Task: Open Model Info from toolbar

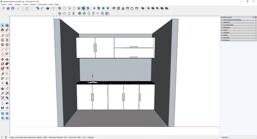Action: [x=53, y=8]
